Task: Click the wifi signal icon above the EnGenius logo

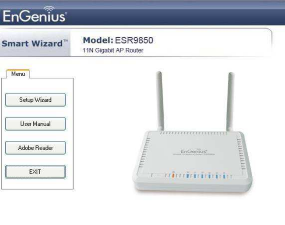Action: [49, 10]
